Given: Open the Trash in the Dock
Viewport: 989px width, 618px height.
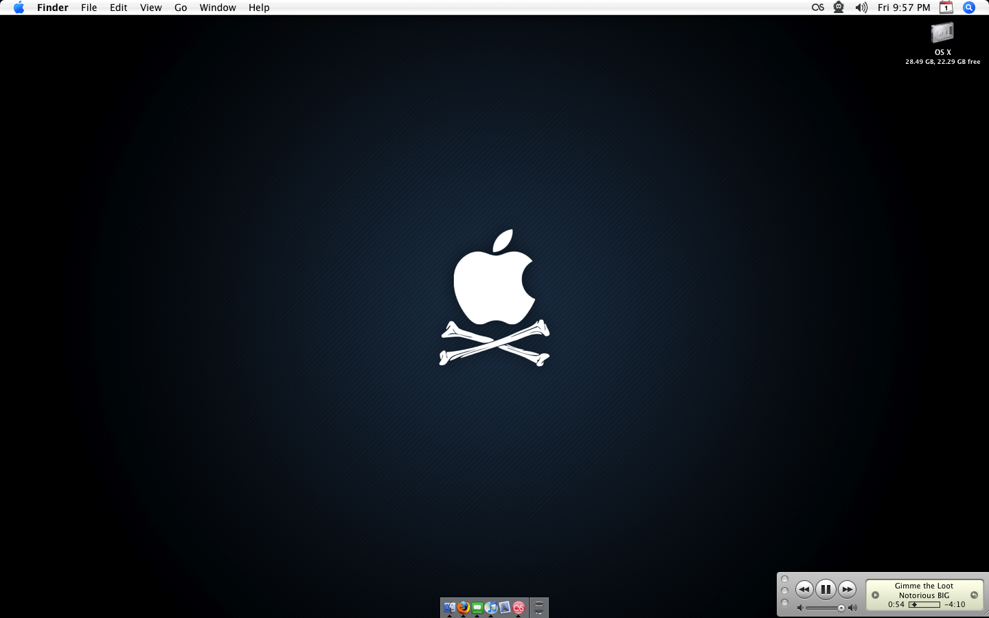Looking at the screenshot, I should [539, 608].
